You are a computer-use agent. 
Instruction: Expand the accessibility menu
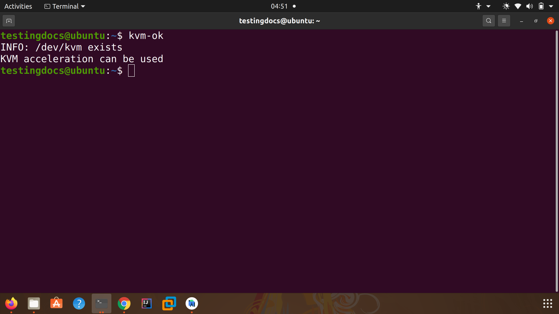point(483,6)
